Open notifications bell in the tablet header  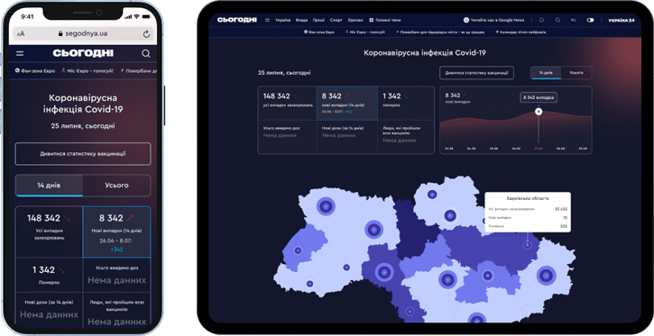(x=541, y=20)
